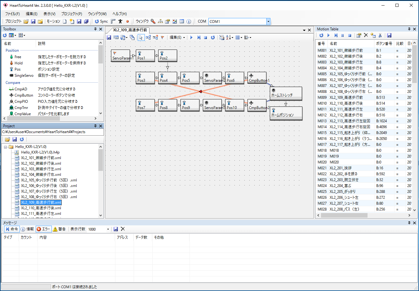Screen dimensions: 419x291
Task: Click the info circle icon in main toolbar
Action: coord(189,21)
